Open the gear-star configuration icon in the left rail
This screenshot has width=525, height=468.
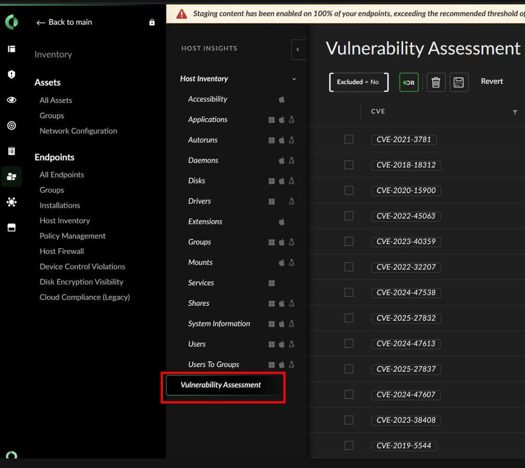coord(12,202)
